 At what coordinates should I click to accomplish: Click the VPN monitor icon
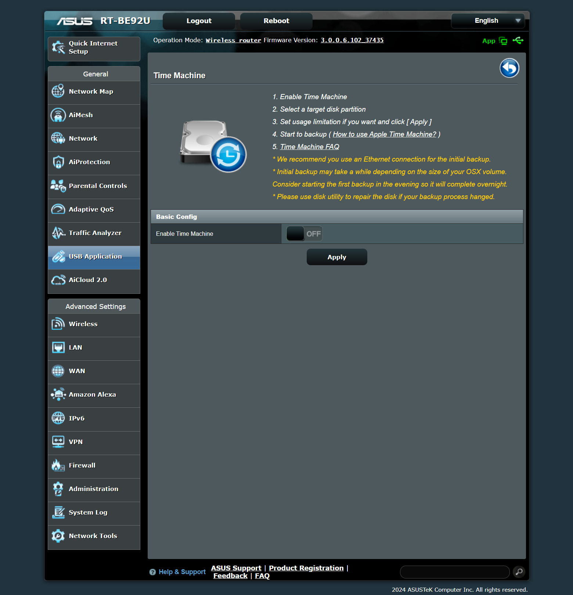click(x=58, y=442)
